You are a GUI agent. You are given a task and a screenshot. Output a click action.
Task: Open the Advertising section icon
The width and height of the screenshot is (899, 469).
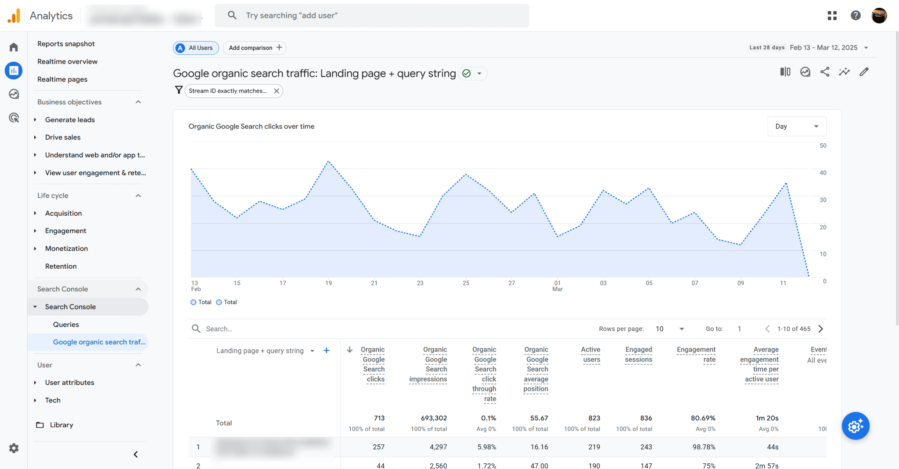pyautogui.click(x=13, y=117)
